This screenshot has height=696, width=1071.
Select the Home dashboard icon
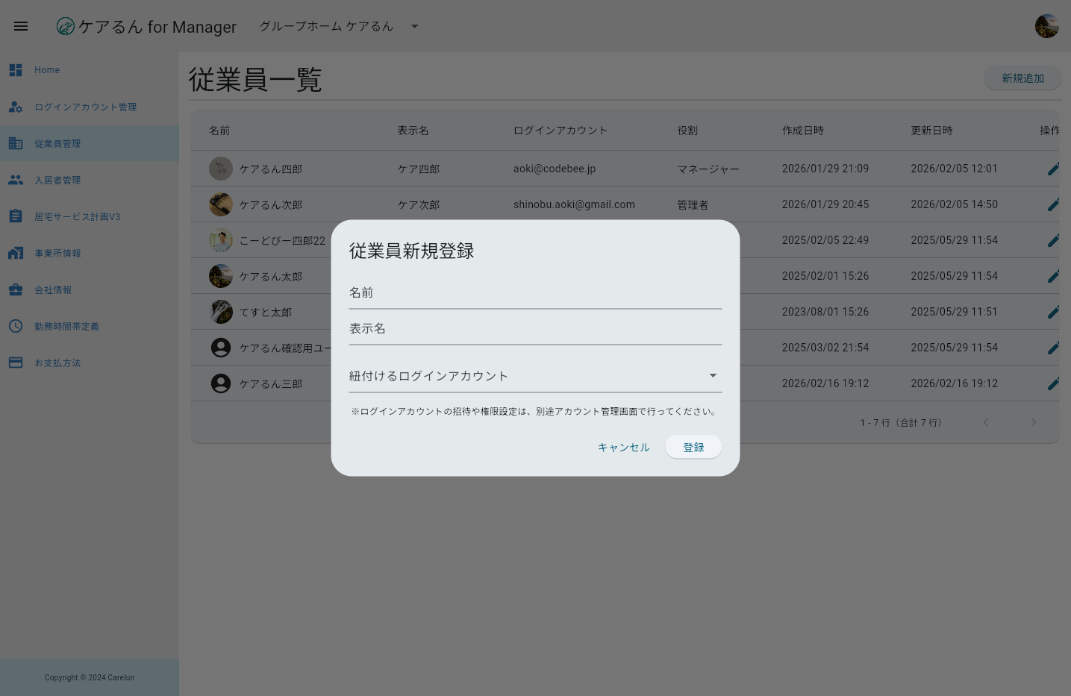16,69
